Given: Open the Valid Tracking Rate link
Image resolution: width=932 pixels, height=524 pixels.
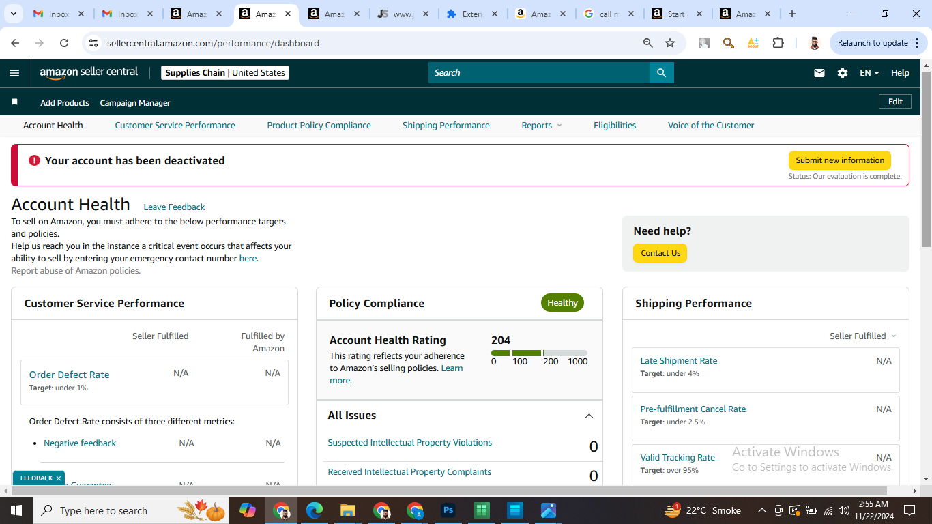Looking at the screenshot, I should tap(678, 458).
